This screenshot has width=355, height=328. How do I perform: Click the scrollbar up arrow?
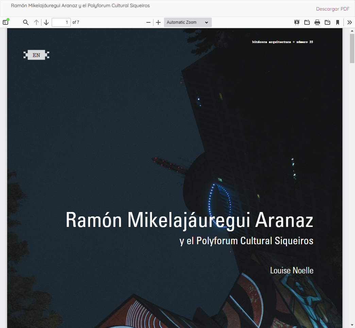(352, 31)
